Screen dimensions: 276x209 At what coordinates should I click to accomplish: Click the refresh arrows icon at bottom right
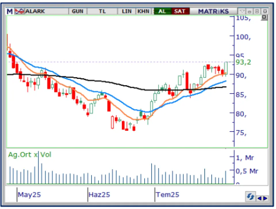[x=250, y=197]
